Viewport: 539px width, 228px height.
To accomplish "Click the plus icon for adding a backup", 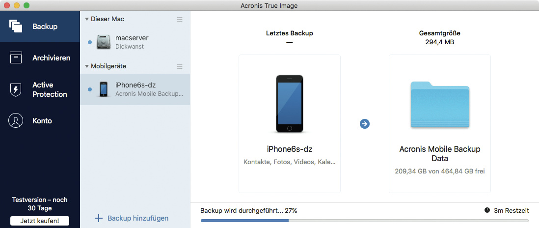I will 99,218.
